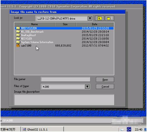Switch to Ghost32 11.5.1 taskbar button
The height and width of the screenshot is (132, 147).
42,129
